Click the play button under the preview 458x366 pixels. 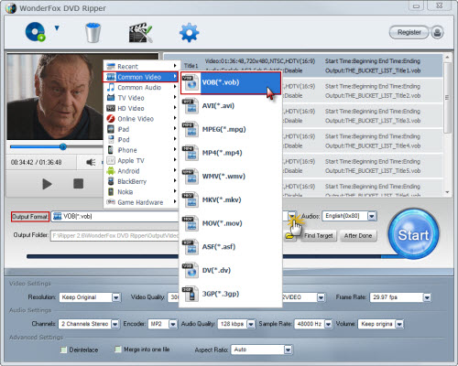tap(47, 184)
